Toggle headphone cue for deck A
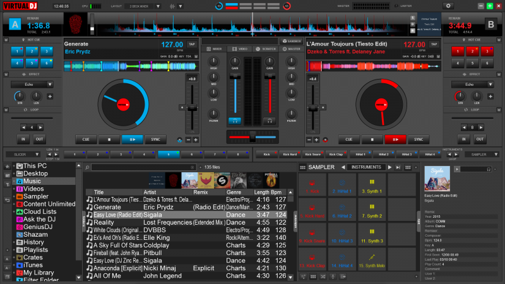Image resolution: width=505 pixels, height=284 pixels. (x=235, y=121)
